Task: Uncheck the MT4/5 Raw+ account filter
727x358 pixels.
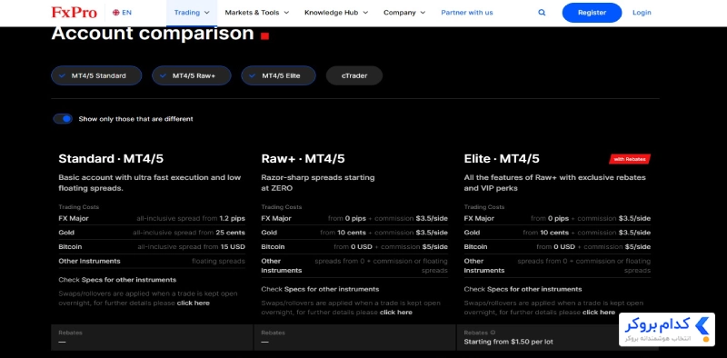Action: click(x=192, y=75)
